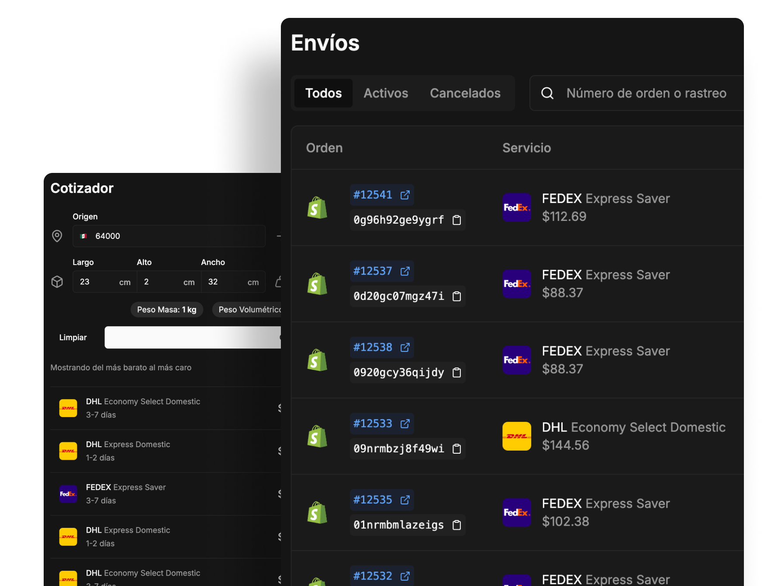This screenshot has height=586, width=764.
Task: Click price $144.56
Action: [x=566, y=445]
